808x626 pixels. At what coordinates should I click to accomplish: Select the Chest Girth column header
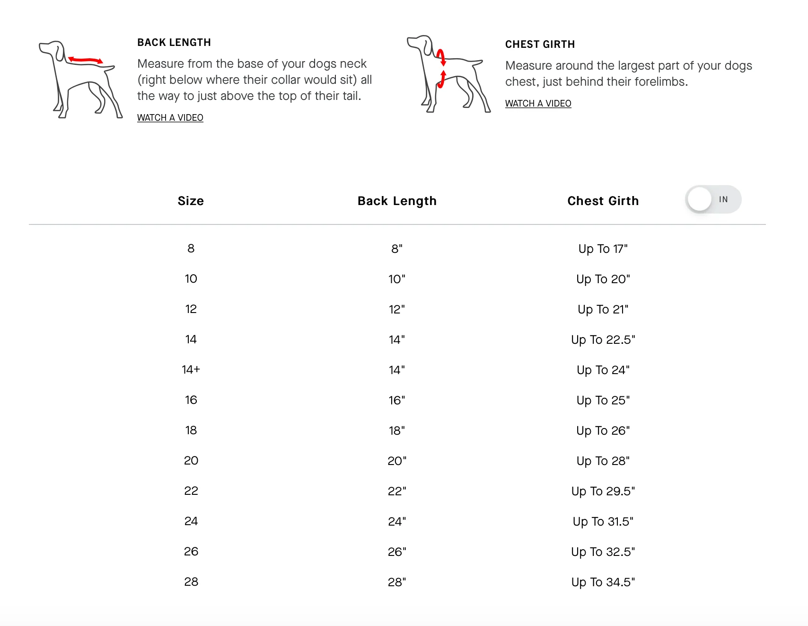[x=603, y=201]
